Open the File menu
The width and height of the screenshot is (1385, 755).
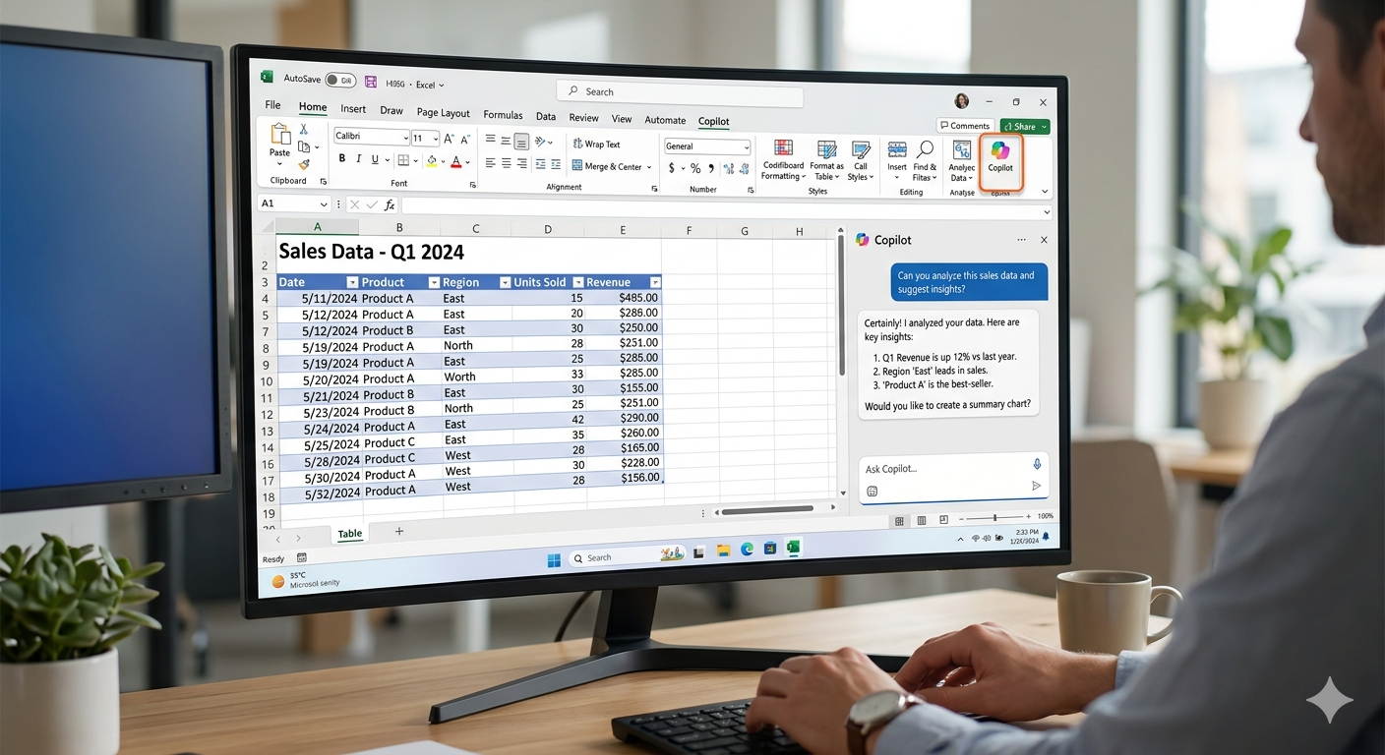[272, 105]
